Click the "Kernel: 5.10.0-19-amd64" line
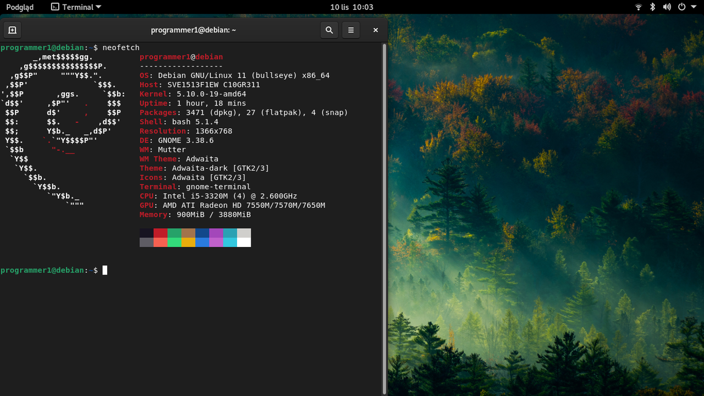The height and width of the screenshot is (396, 704). coord(193,94)
